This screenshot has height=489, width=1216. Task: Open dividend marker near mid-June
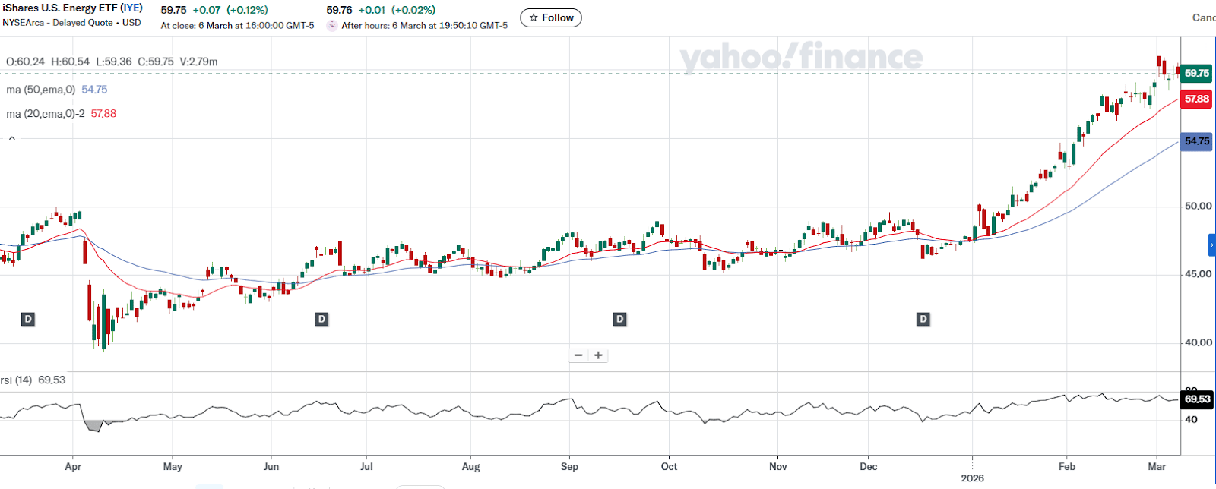tap(321, 319)
